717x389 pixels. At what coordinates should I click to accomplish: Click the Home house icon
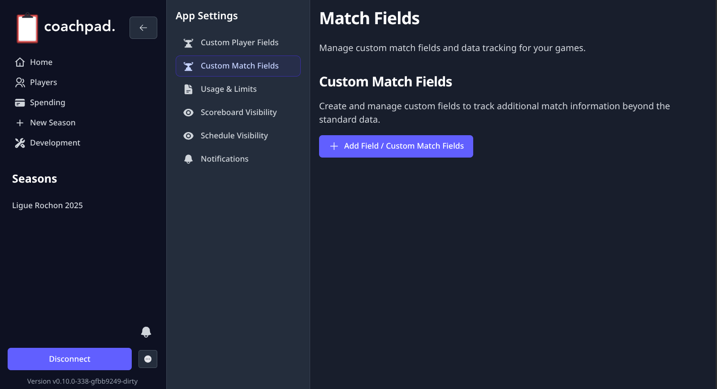(x=20, y=62)
